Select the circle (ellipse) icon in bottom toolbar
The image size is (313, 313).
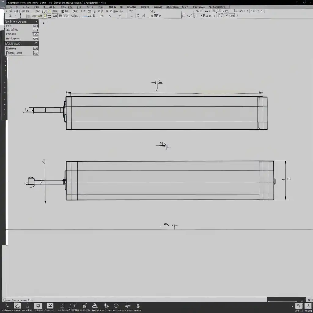[x=116, y=306]
